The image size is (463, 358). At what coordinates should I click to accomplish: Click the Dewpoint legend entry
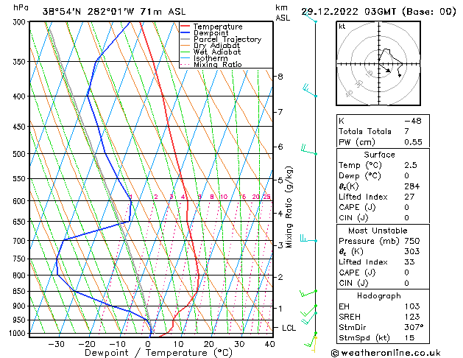tap(205, 33)
